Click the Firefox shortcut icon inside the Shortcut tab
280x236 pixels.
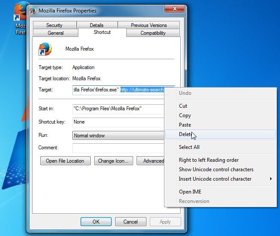45,49
